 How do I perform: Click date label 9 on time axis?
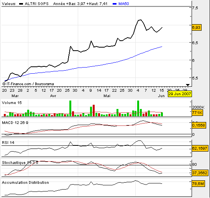(x=91, y=91)
